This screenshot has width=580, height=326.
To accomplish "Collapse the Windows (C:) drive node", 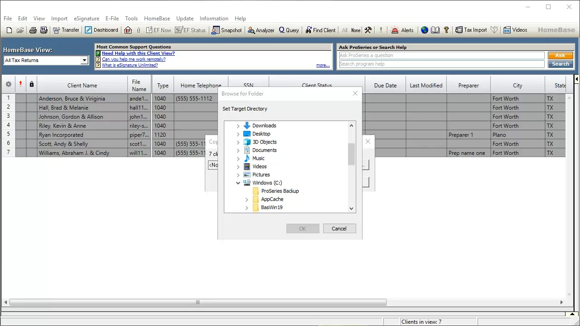I will coord(238,183).
